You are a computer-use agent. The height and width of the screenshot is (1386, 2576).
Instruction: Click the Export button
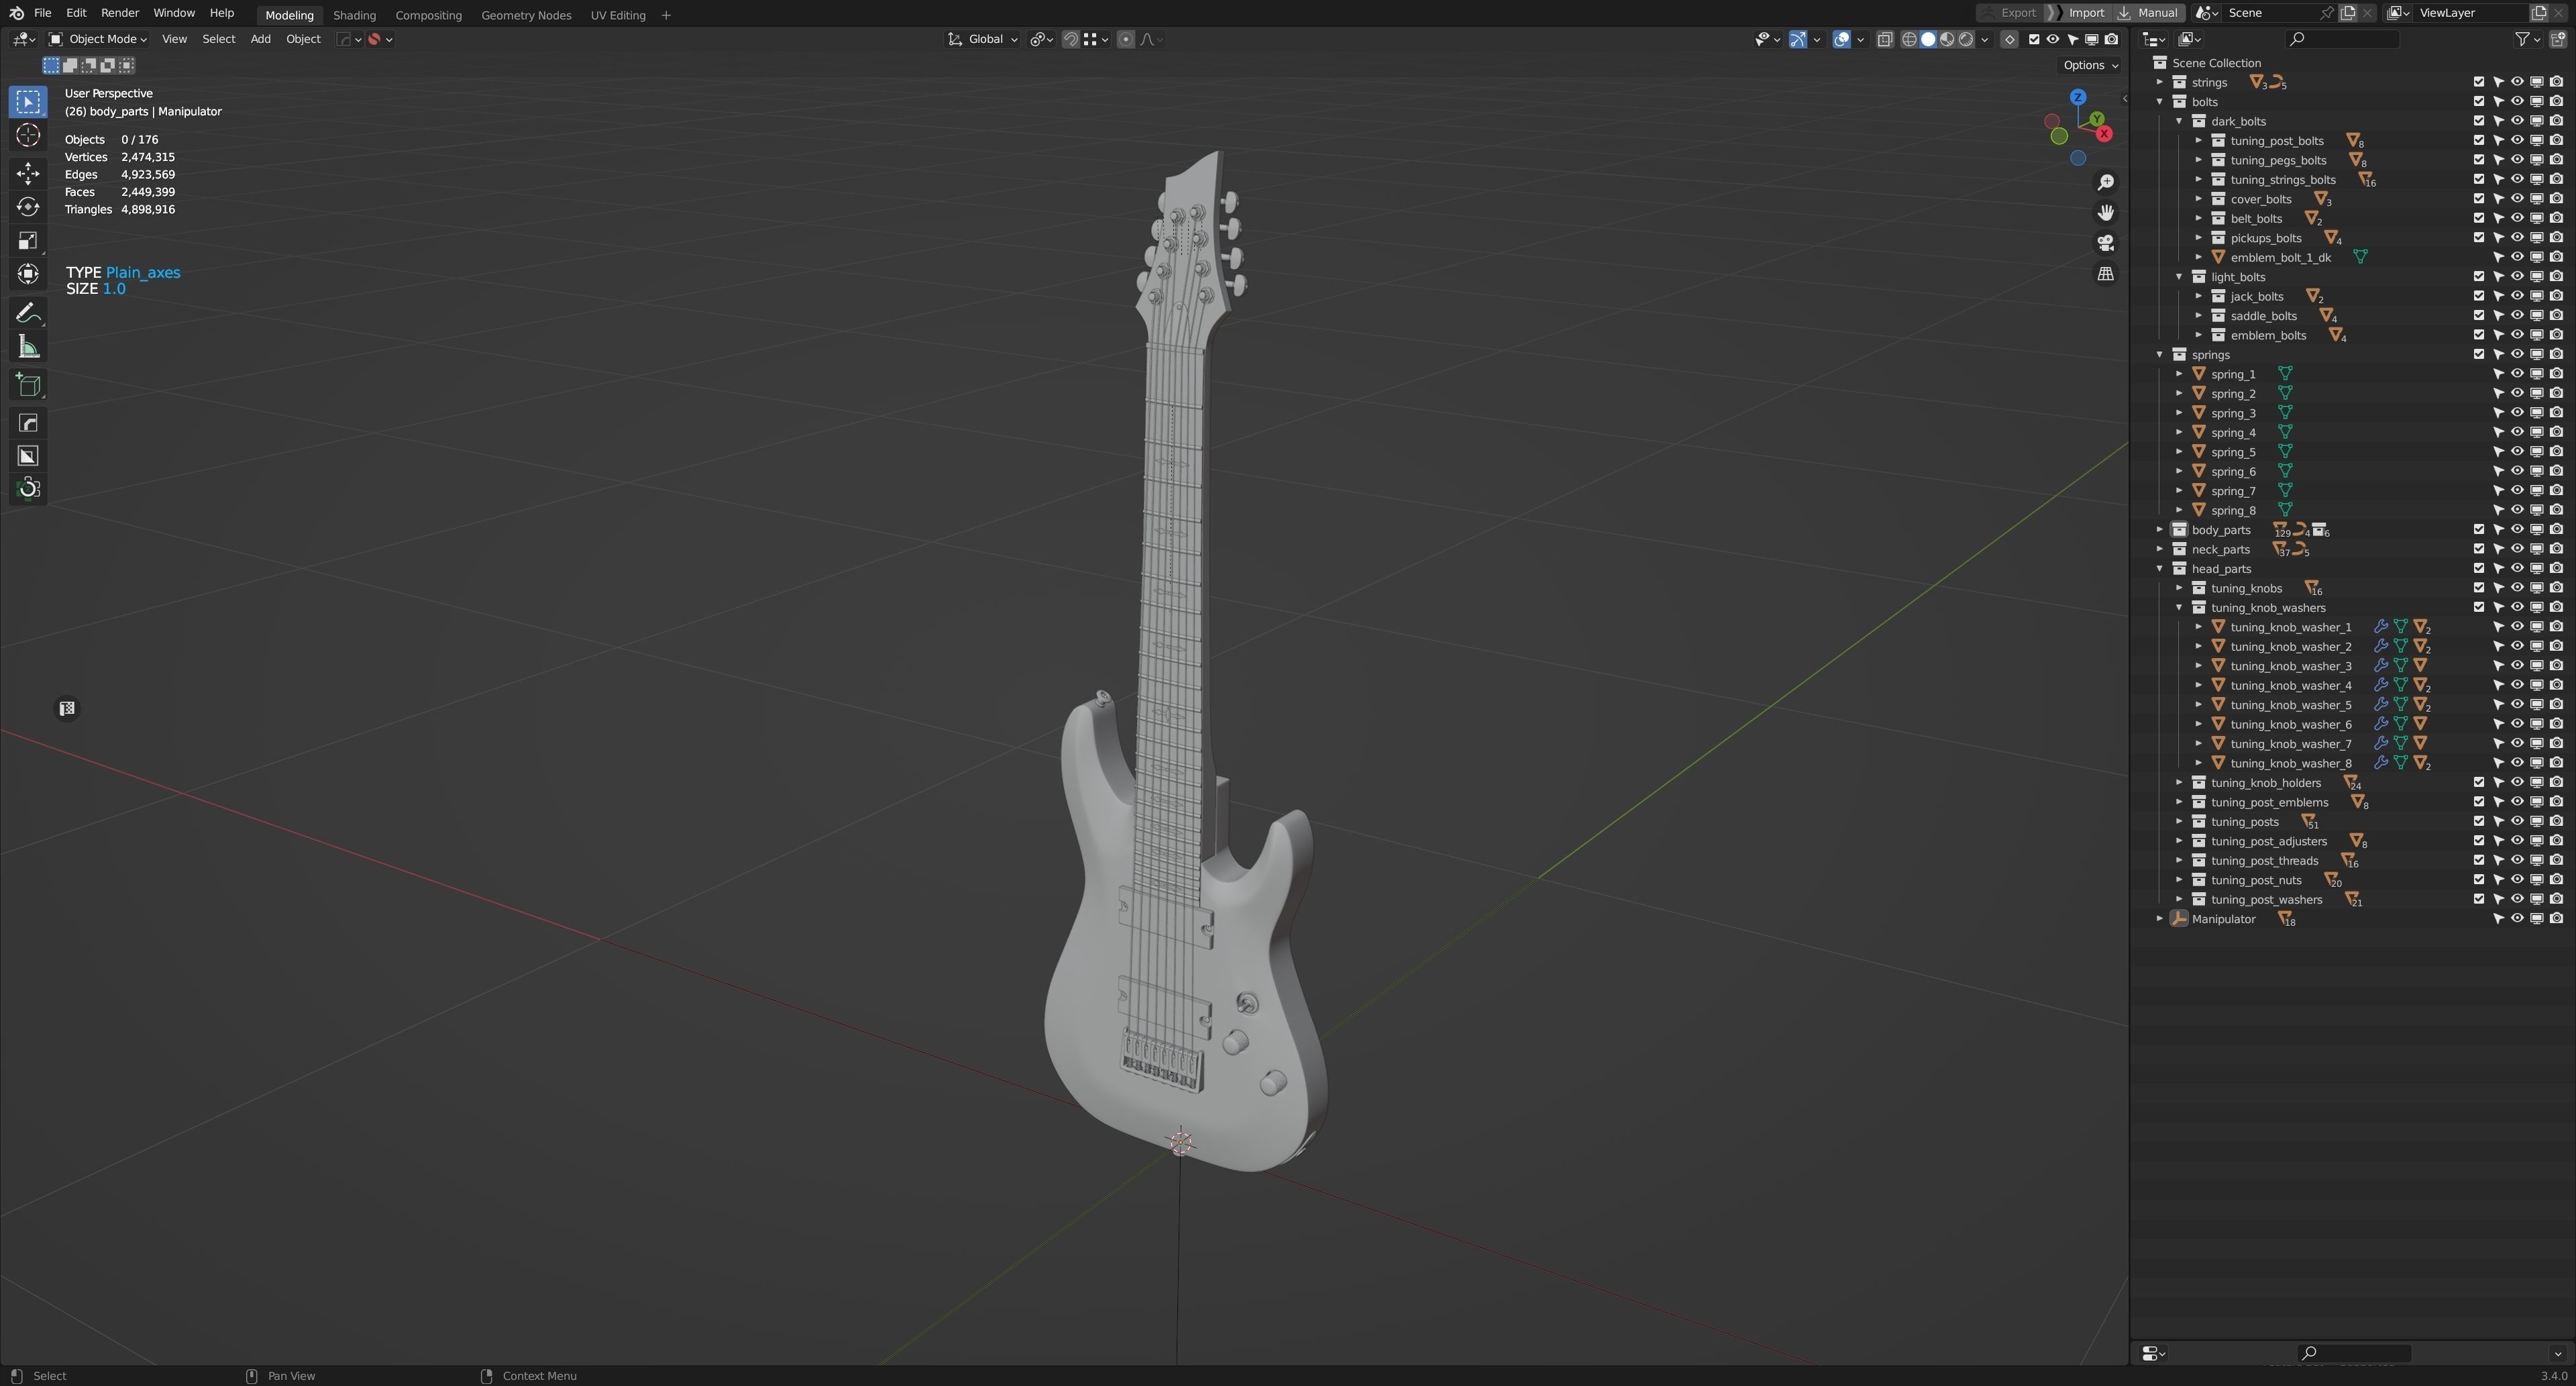[2010, 13]
